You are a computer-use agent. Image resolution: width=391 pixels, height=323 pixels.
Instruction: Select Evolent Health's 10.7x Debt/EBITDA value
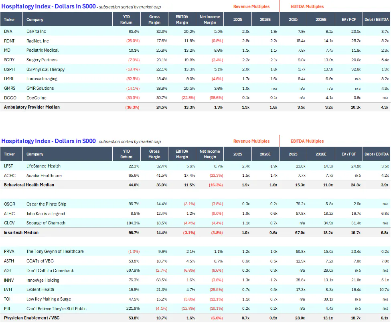coord(384,290)
